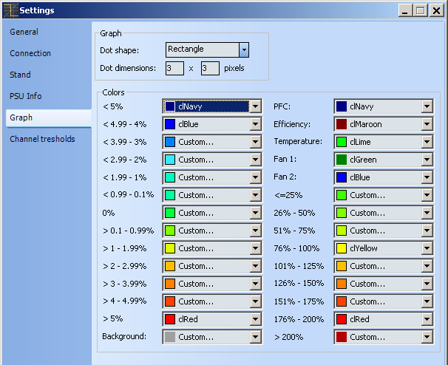Go to the PSU Info tab

[x=26, y=96]
